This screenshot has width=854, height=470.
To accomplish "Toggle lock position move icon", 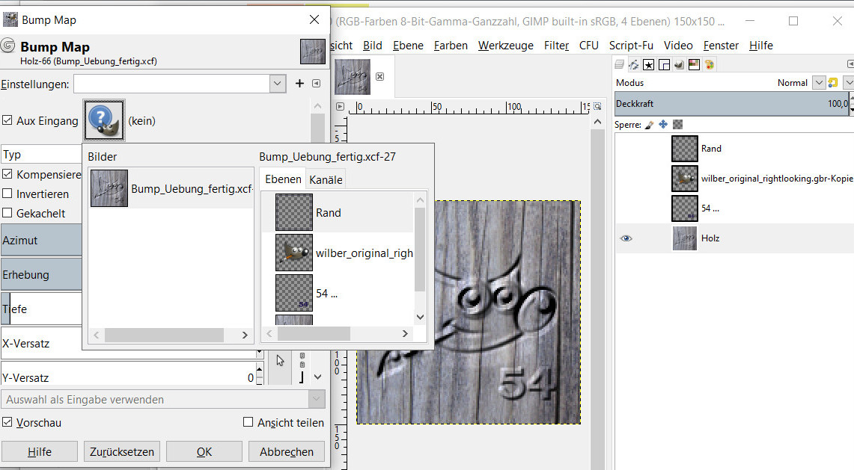I will click(x=663, y=125).
